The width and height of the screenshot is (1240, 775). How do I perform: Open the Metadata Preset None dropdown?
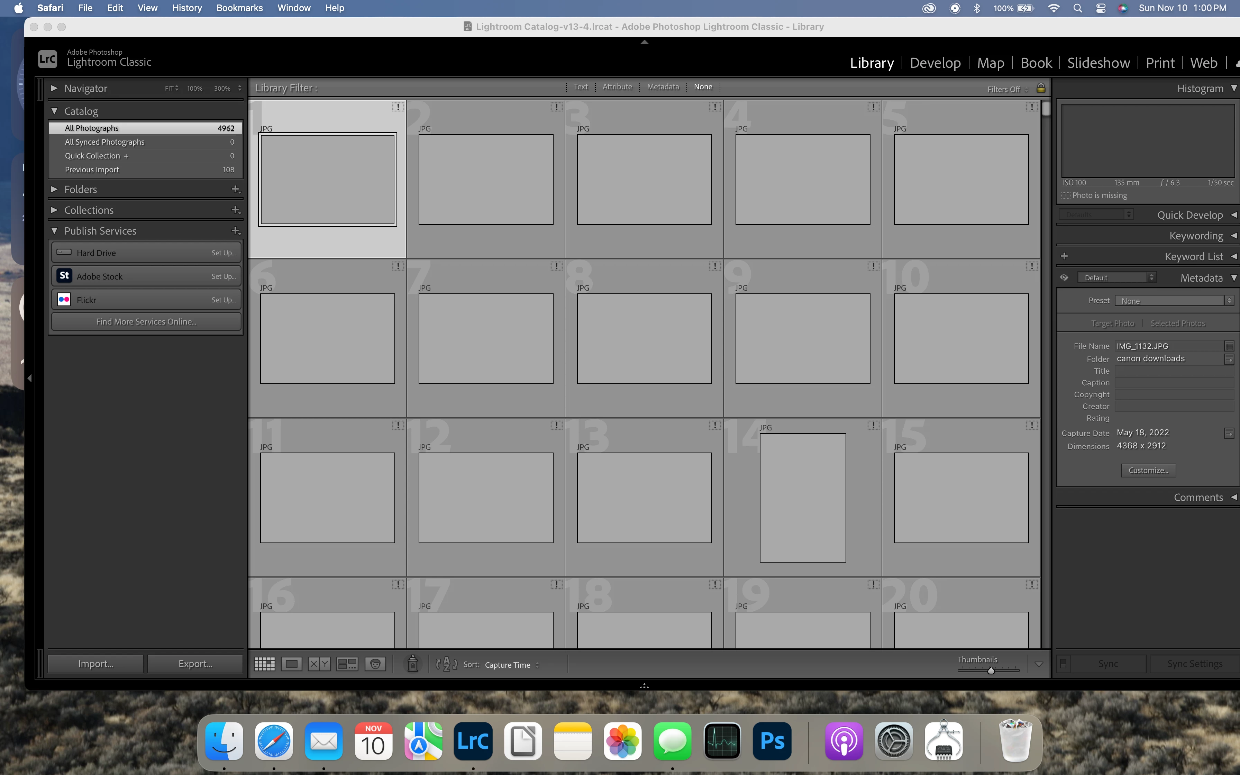pos(1174,301)
